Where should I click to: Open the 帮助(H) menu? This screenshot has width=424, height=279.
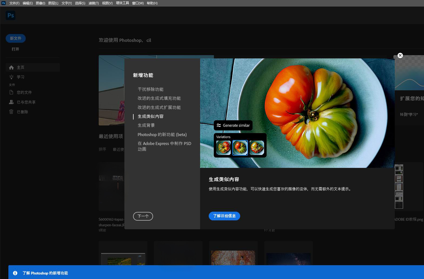(152, 3)
